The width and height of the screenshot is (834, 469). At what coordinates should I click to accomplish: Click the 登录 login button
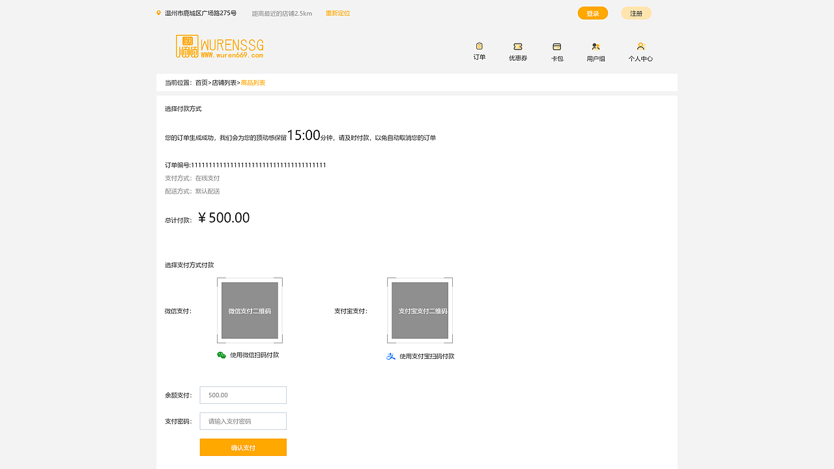593,13
